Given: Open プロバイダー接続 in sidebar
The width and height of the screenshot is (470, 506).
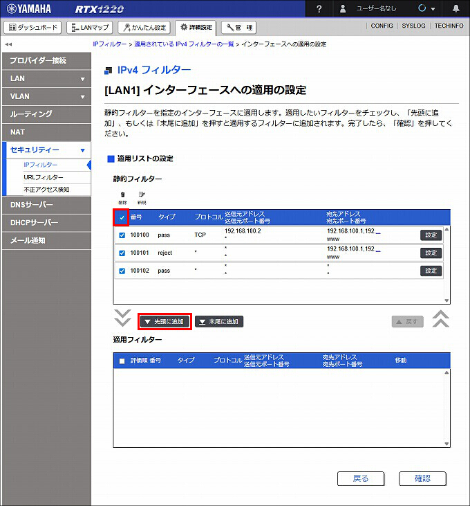Looking at the screenshot, I should pyautogui.click(x=46, y=61).
